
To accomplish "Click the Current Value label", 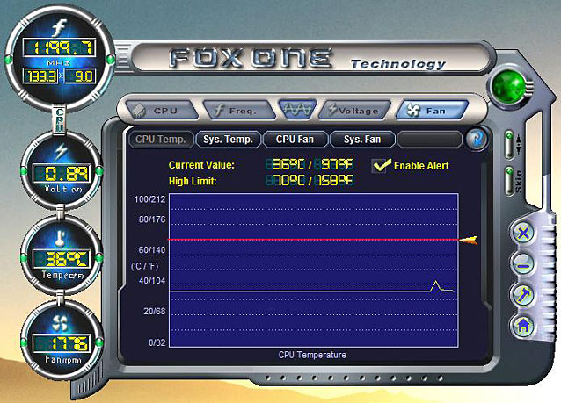I will pos(201,165).
